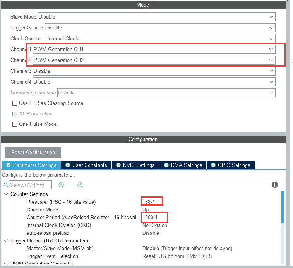Collapse the Counter Settings section
The width and height of the screenshot is (293, 268).
[6, 194]
